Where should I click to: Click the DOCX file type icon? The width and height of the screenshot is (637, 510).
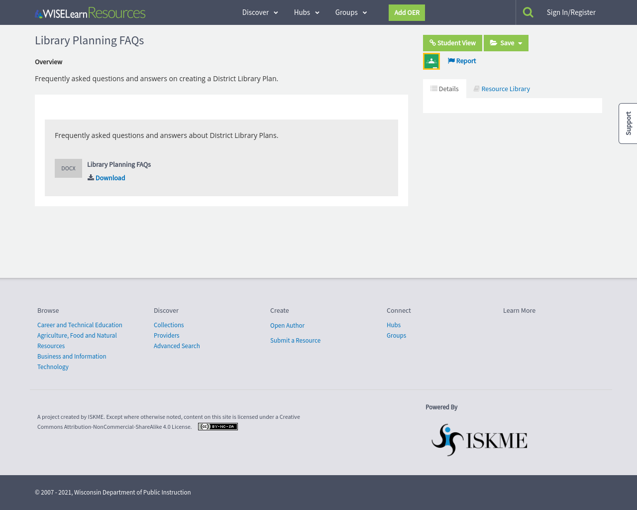click(x=68, y=168)
